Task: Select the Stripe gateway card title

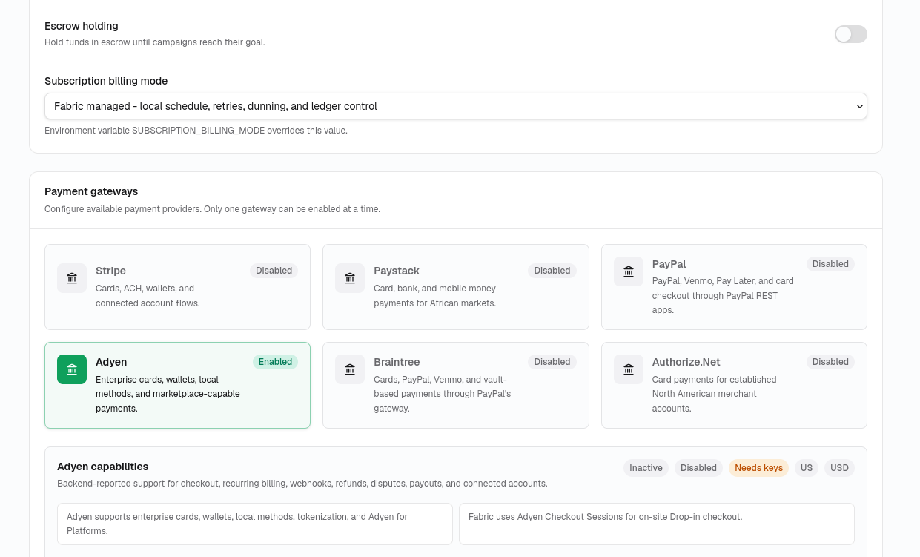Action: pos(110,271)
